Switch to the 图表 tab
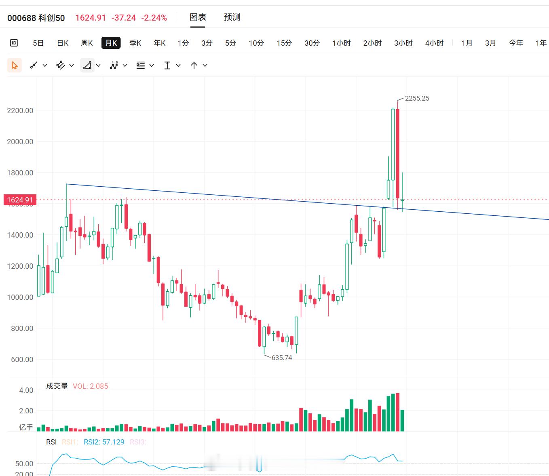 pyautogui.click(x=198, y=17)
